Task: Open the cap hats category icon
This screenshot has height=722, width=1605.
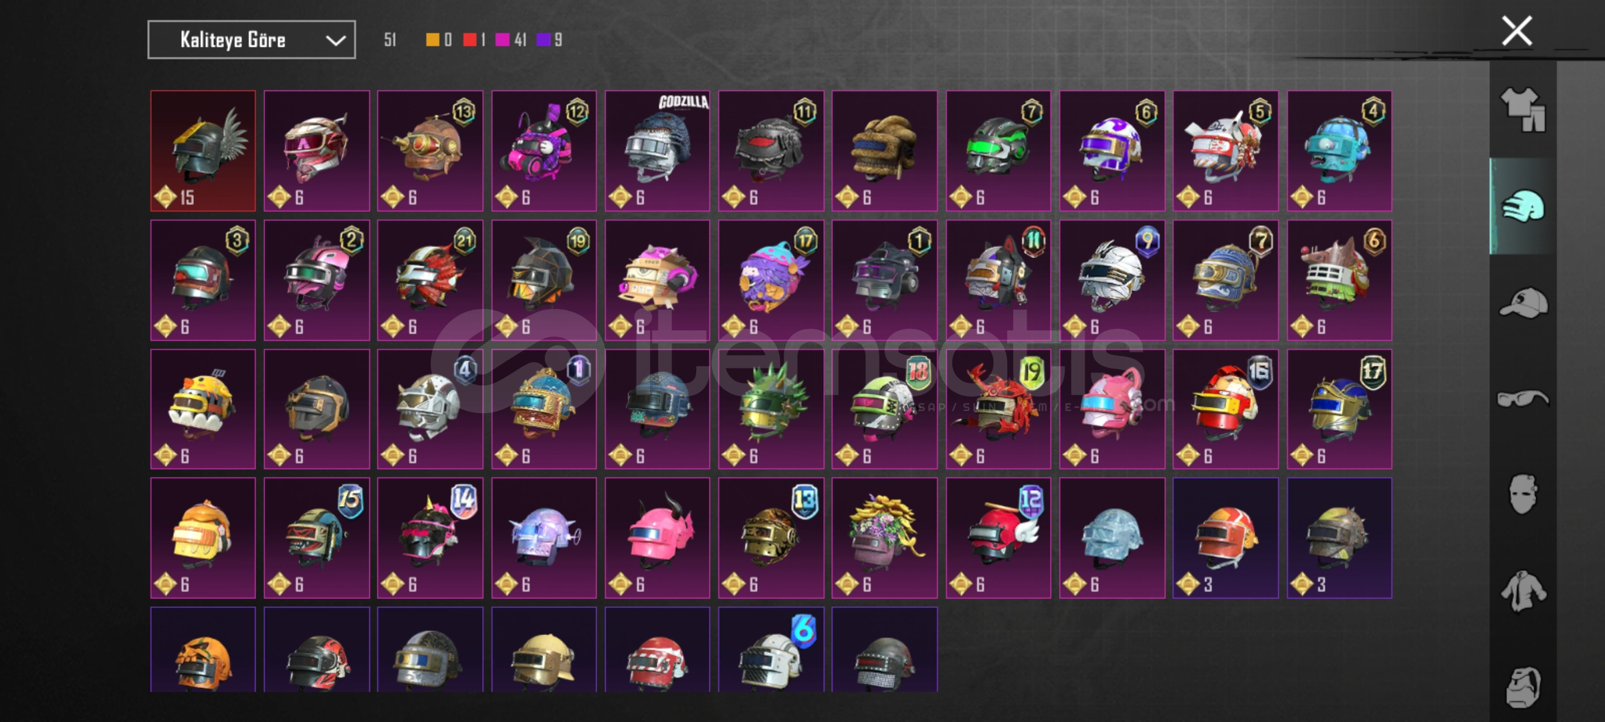Action: pos(1523,302)
